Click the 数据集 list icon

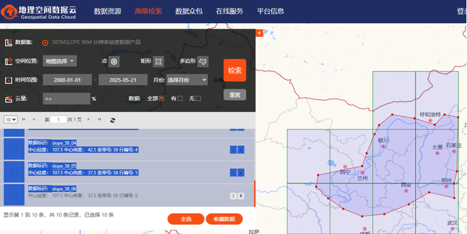(9, 43)
